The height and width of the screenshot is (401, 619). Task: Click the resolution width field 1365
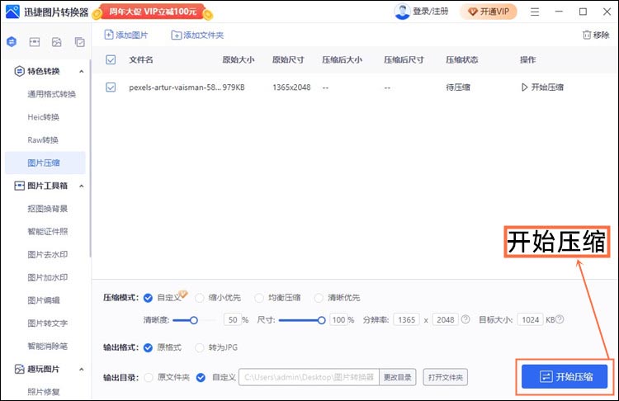coord(406,319)
